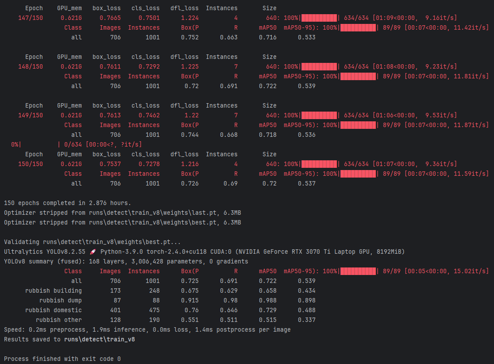494x364 pixels.
Task: Click epoch 148 Box(P value 0.72
Action: (x=192, y=86)
